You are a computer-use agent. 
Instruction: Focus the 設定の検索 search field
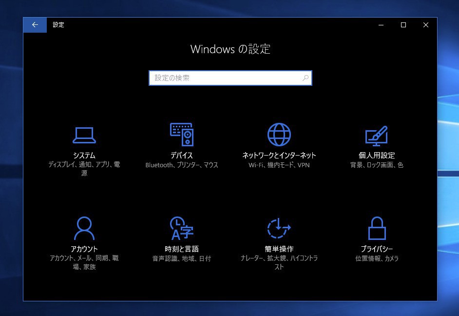click(230, 78)
